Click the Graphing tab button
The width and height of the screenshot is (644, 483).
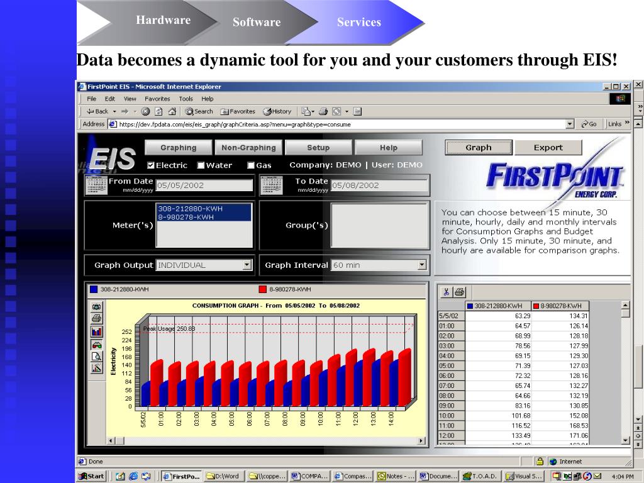(178, 147)
